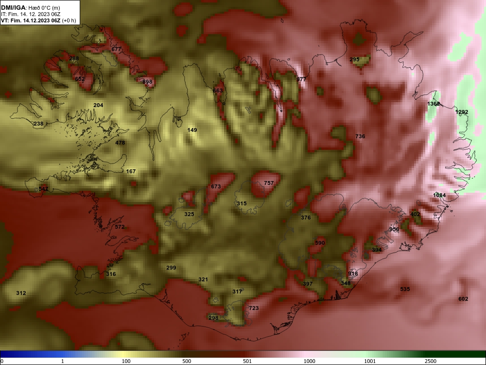Click the 723 value on the map

(254, 308)
